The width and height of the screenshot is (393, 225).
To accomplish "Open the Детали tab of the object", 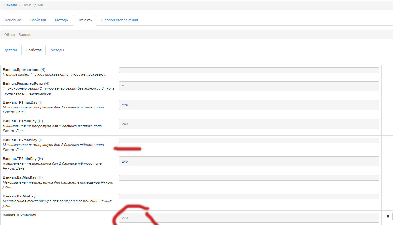I will click(x=11, y=50).
